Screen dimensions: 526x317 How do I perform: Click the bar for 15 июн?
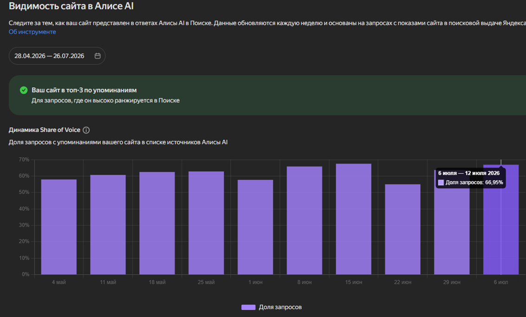(x=354, y=219)
